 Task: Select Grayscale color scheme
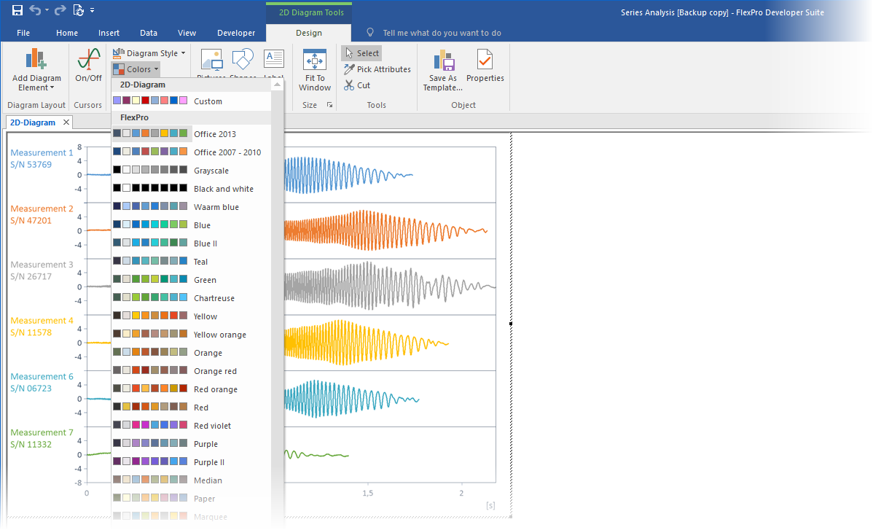[192, 171]
